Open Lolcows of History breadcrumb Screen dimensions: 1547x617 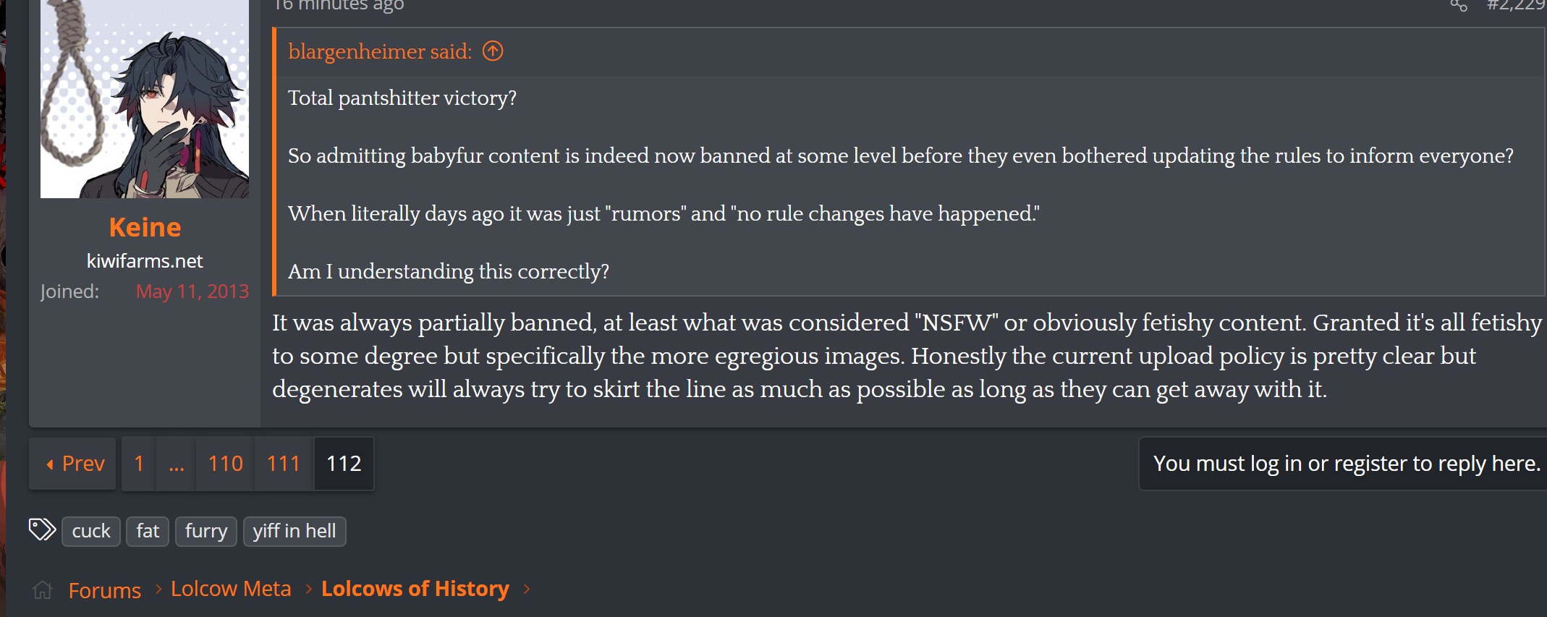pyautogui.click(x=415, y=589)
